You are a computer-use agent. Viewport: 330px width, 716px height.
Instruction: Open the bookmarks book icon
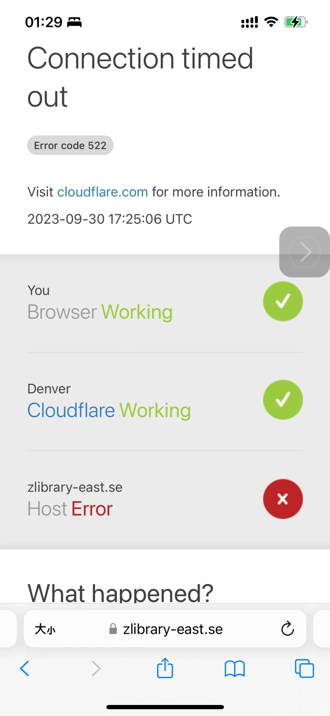pyautogui.click(x=235, y=669)
